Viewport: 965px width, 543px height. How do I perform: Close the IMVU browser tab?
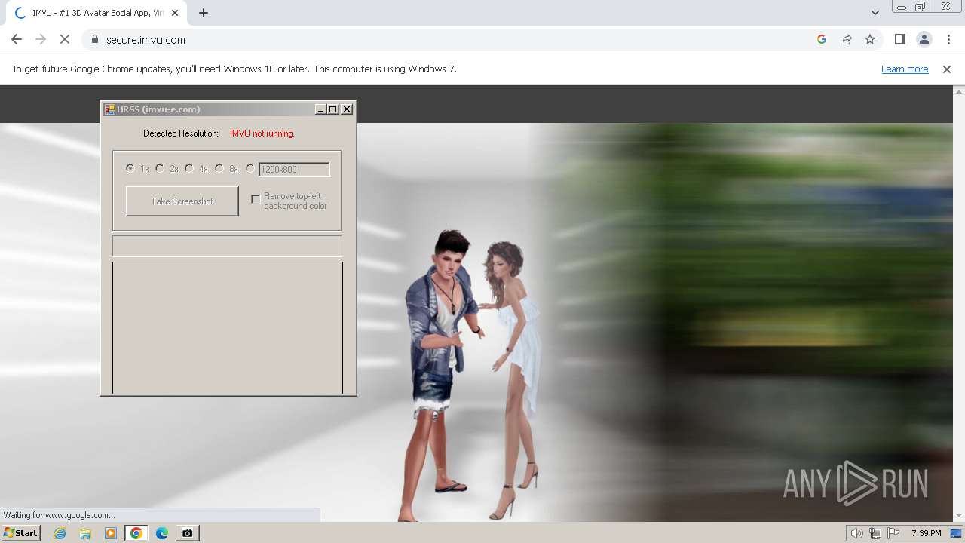tap(175, 13)
